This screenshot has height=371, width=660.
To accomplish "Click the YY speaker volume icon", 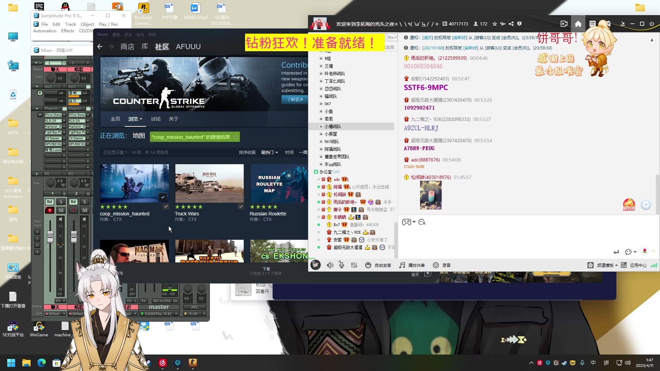I will point(330,265).
